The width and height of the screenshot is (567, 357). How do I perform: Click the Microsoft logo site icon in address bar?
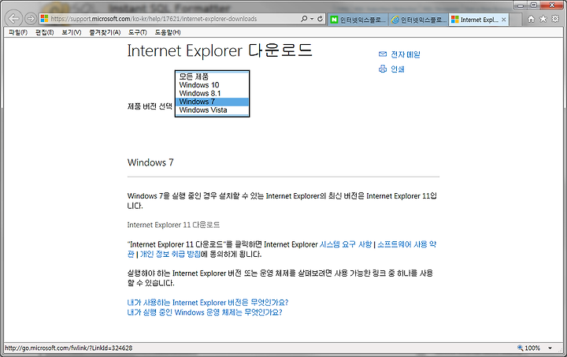[44, 18]
